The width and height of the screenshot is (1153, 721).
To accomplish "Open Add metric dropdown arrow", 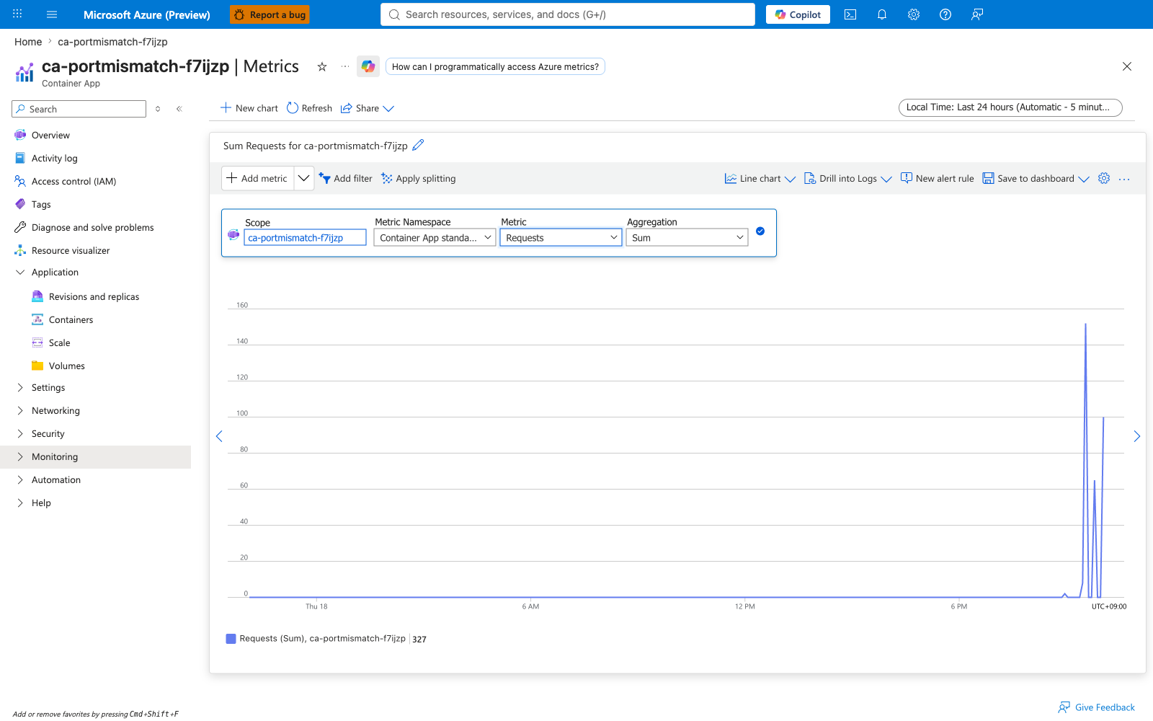I will click(304, 178).
